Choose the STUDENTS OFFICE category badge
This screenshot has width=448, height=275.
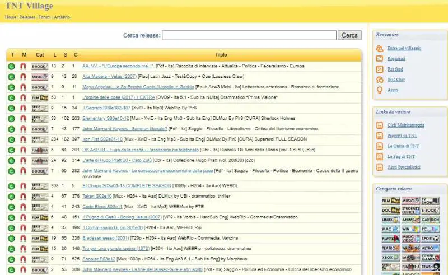[411, 210]
